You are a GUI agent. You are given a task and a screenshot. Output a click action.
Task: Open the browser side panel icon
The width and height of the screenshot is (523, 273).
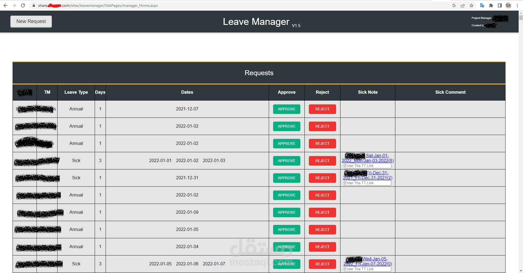click(x=500, y=5)
